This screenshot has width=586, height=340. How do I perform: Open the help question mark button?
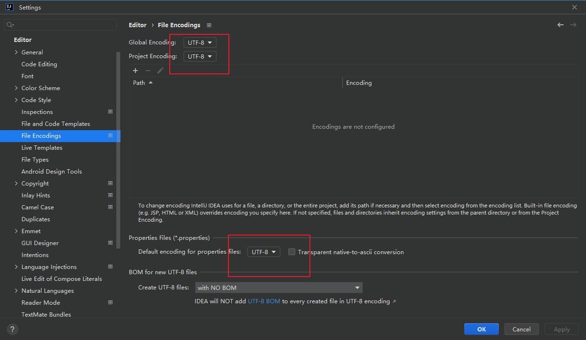pyautogui.click(x=12, y=329)
